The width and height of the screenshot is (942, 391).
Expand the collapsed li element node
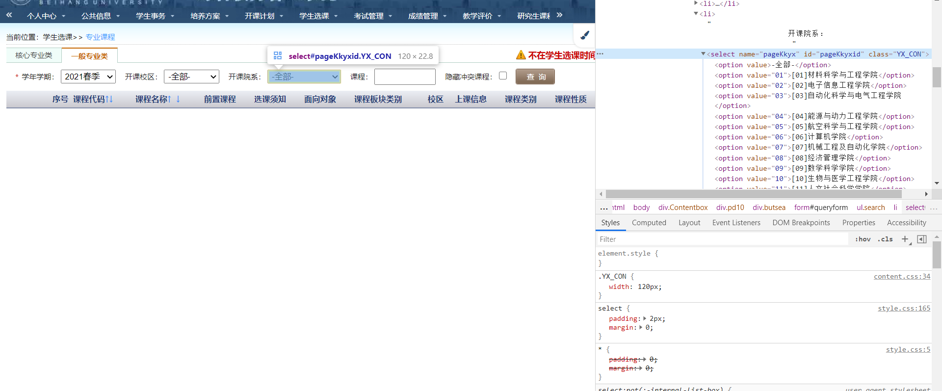point(696,3)
